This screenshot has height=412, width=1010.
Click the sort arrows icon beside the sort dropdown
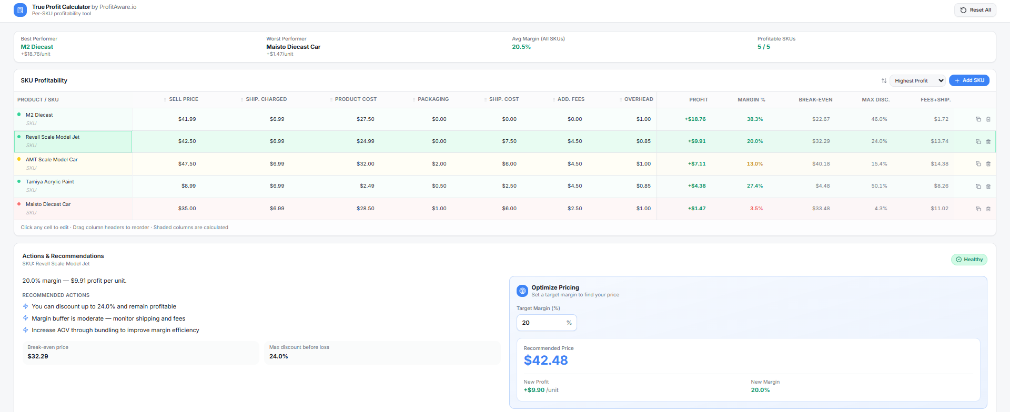884,81
